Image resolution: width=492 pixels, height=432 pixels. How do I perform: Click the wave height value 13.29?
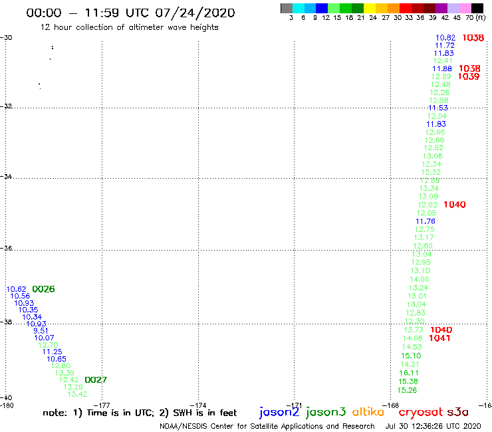coord(73,387)
